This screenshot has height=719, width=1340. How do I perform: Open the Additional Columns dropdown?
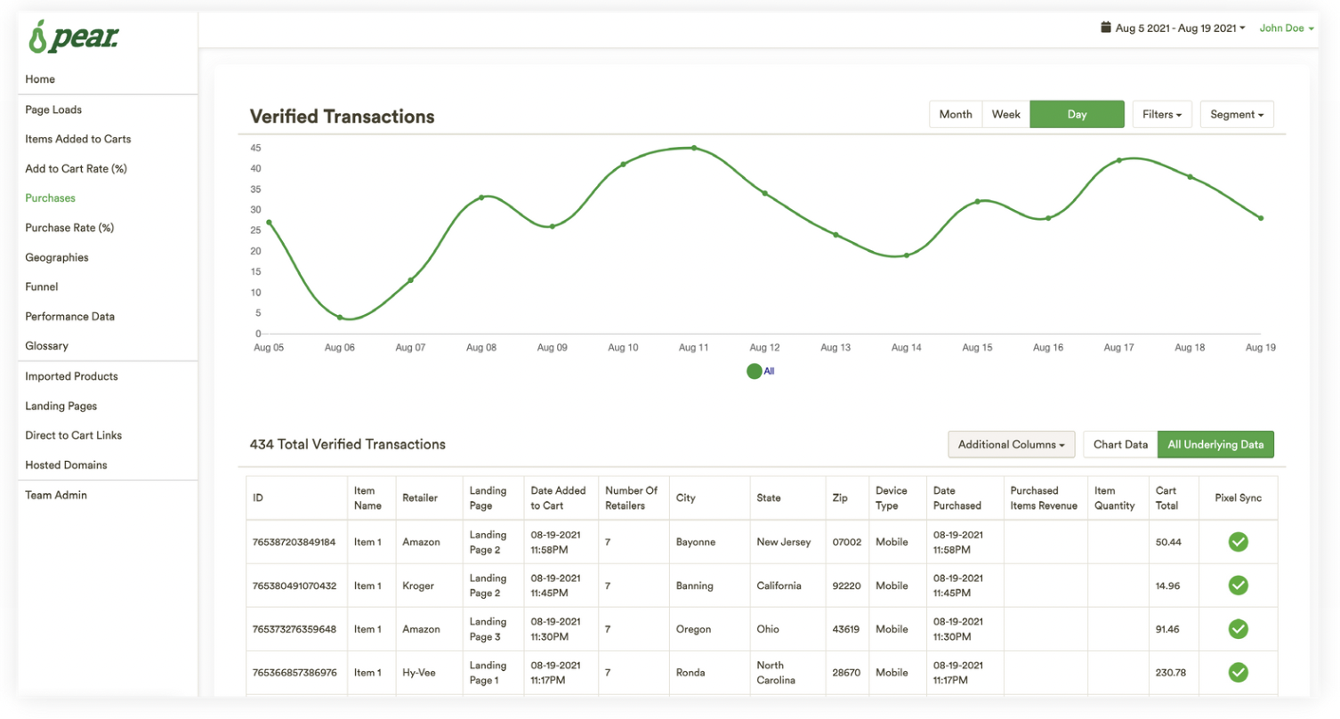1011,444
